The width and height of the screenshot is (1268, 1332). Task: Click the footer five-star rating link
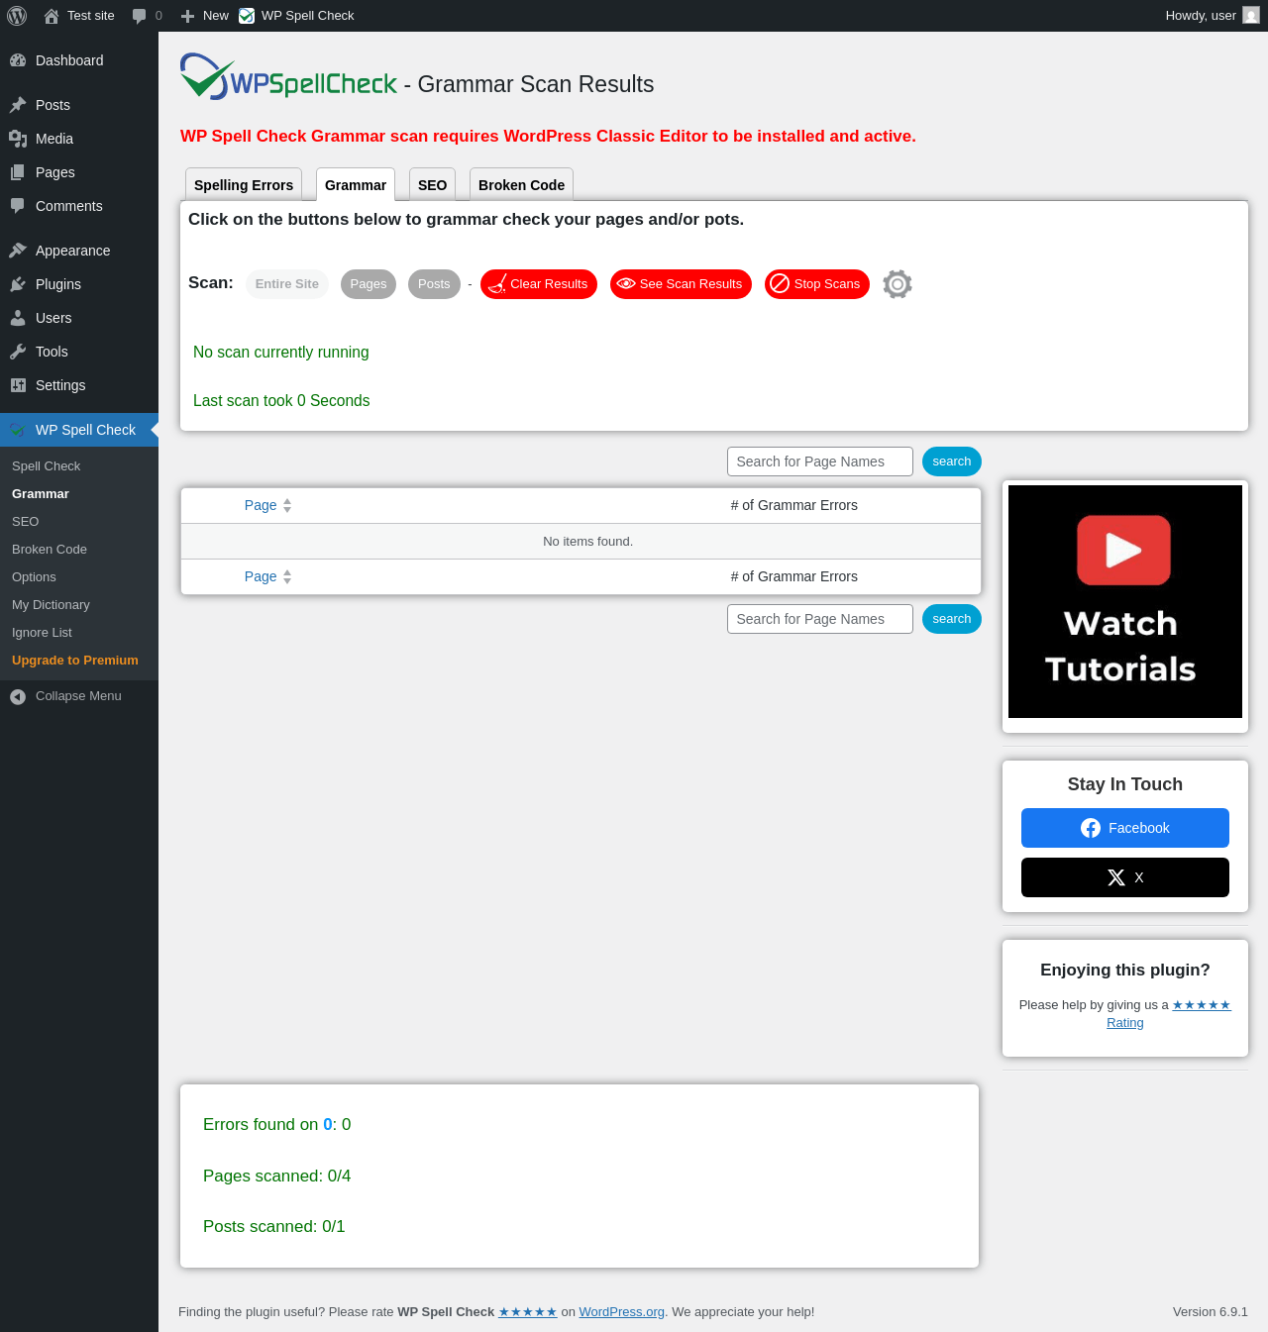pyautogui.click(x=528, y=1312)
